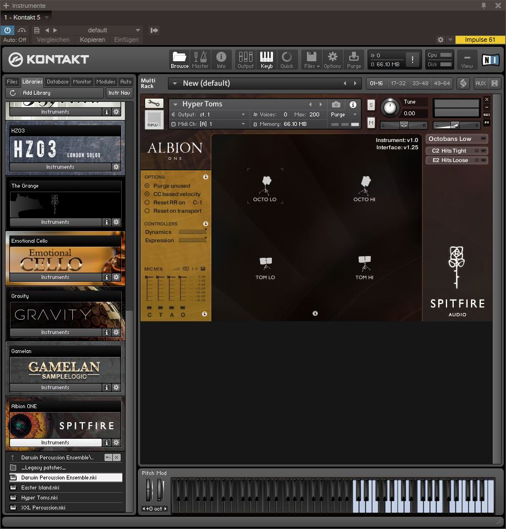Click the Tune knob
506x529 pixels.
coord(390,108)
